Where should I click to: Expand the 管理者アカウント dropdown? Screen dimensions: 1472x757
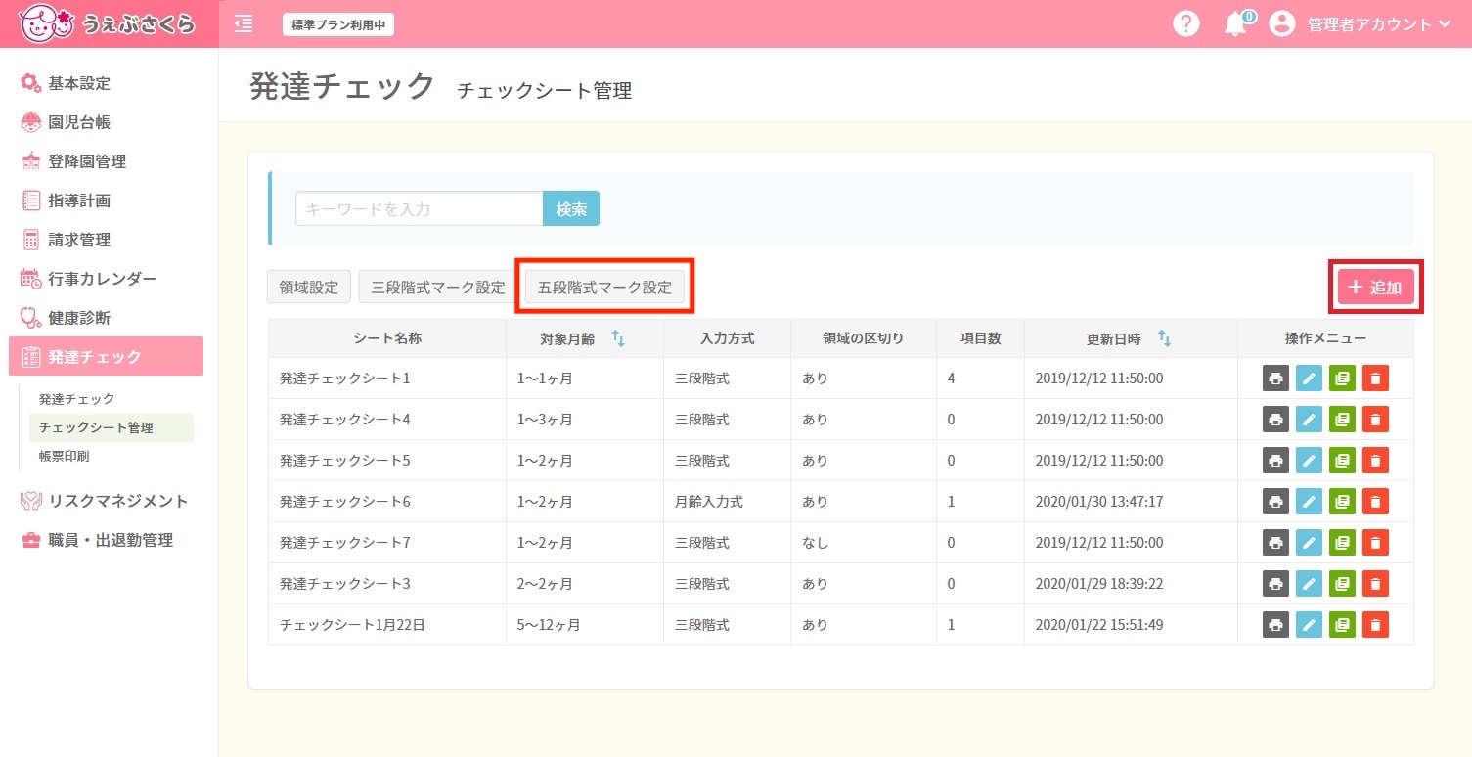[1379, 24]
